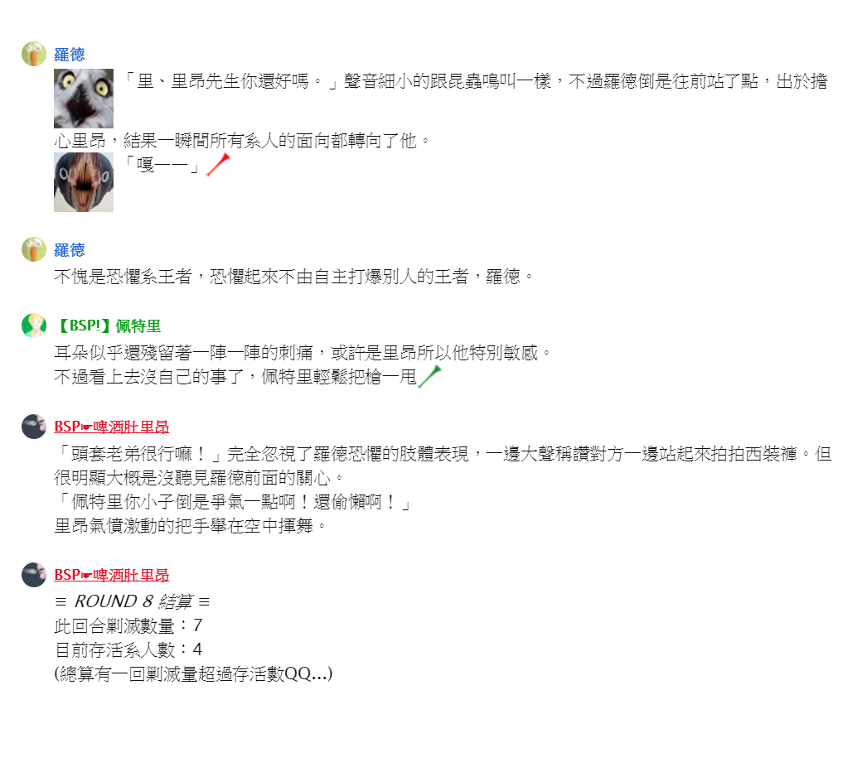
Task: Click BSP啤酒肚里昂 name above 頭套老弟 post
Action: [x=112, y=427]
